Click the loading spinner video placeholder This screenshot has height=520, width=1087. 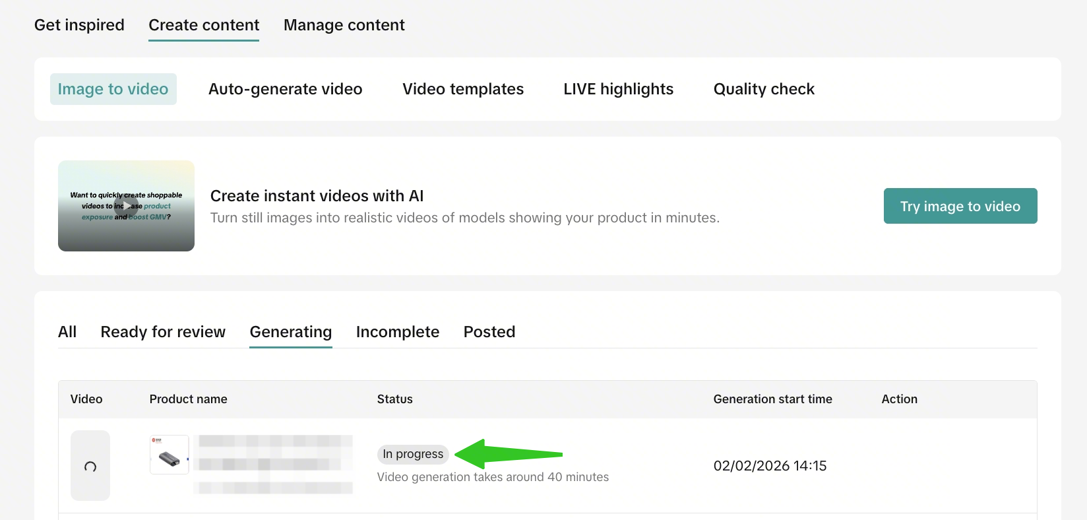click(x=90, y=466)
